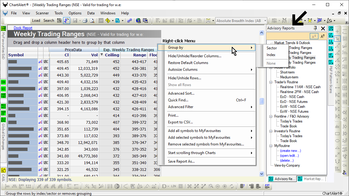This screenshot has width=349, height=196.
Task: Open the CP SCN scan sidebar icon
Action: pyautogui.click(x=331, y=35)
